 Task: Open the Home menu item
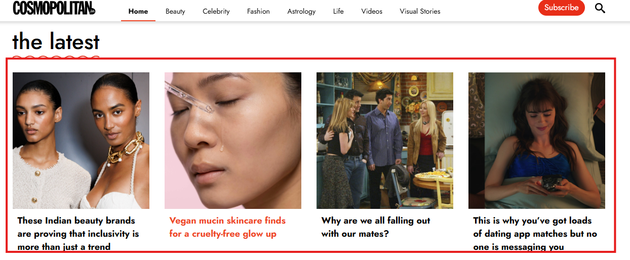coord(138,11)
